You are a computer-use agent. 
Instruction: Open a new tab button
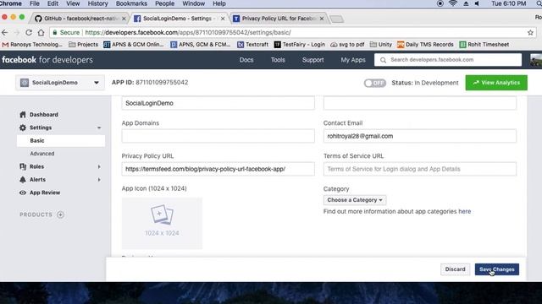click(337, 19)
